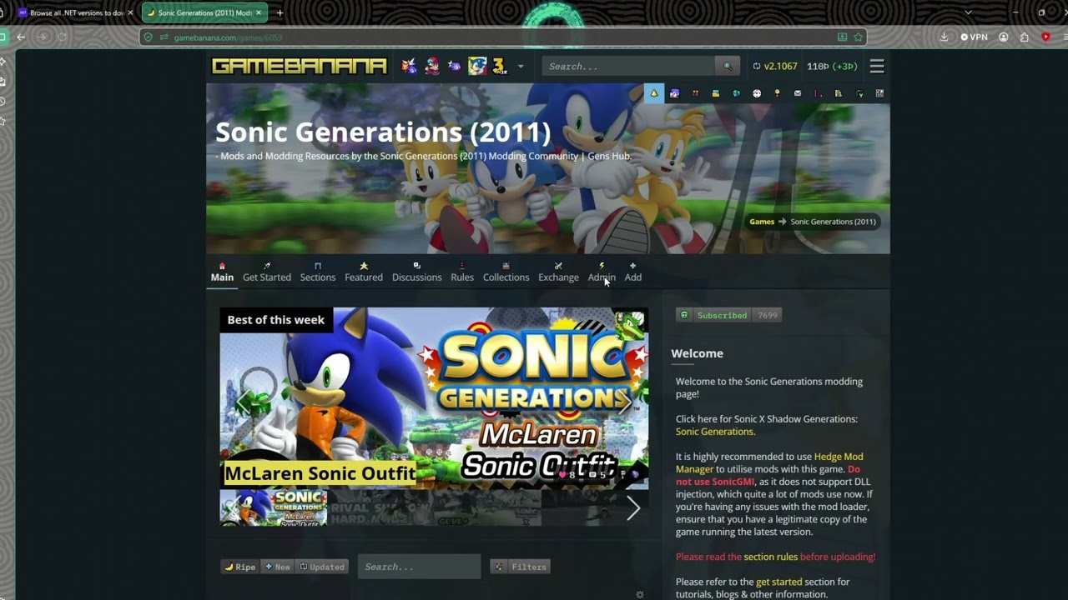The width and height of the screenshot is (1068, 600).
Task: Open the Collections tab
Action: click(506, 272)
